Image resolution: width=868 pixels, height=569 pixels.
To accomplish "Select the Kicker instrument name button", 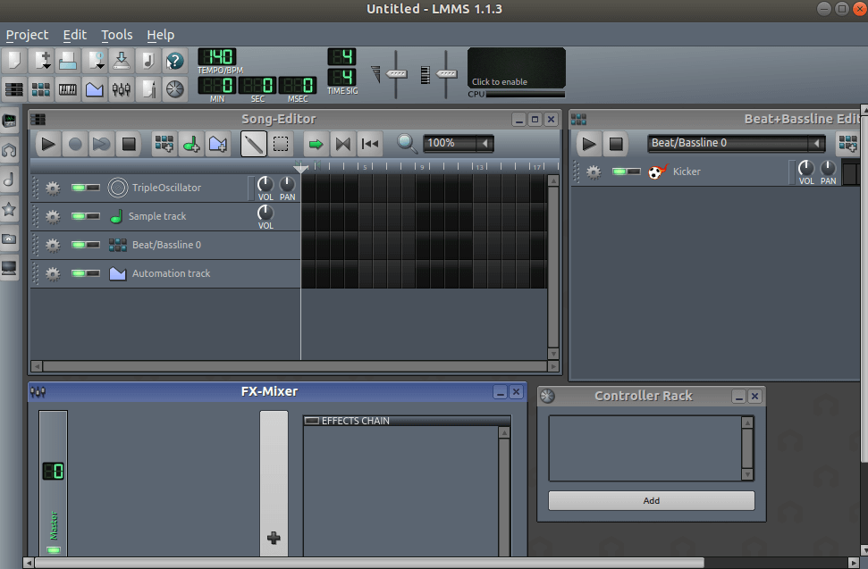I will (x=687, y=172).
